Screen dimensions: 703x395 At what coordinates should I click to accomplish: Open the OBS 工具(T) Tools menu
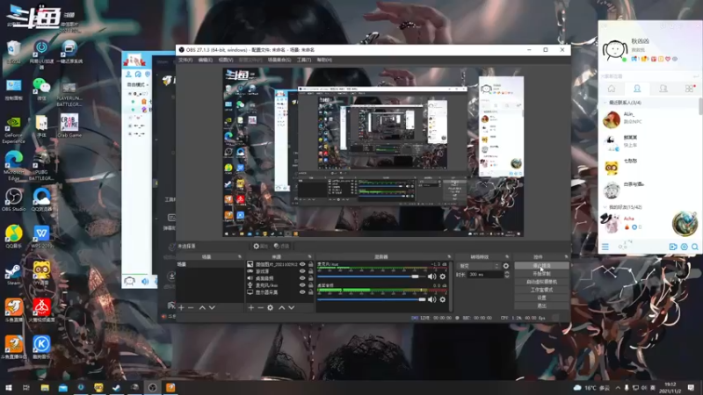click(x=303, y=60)
